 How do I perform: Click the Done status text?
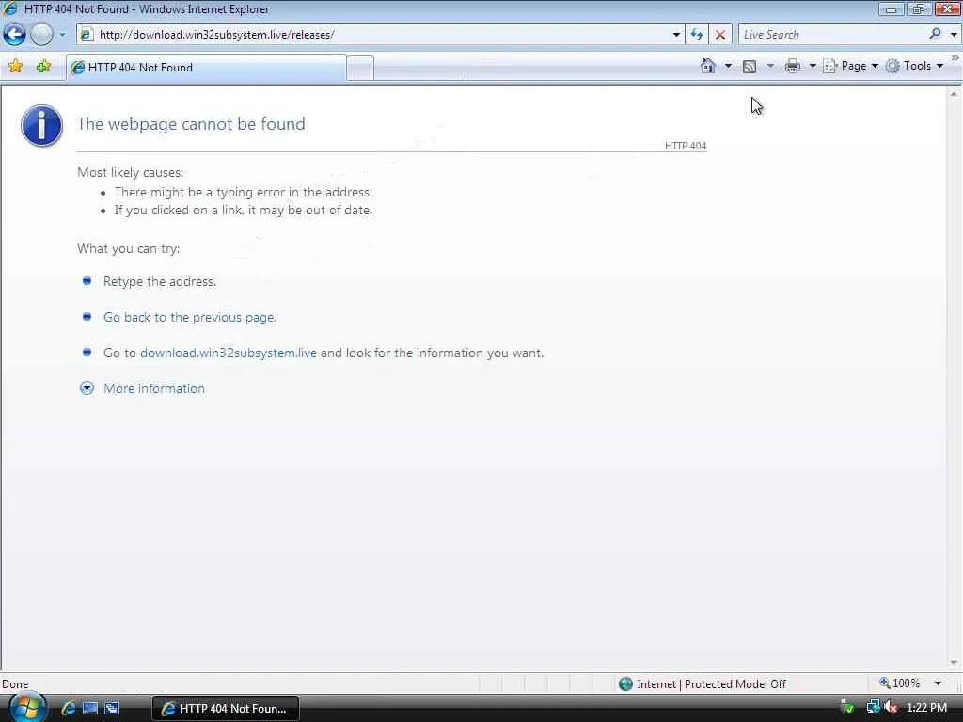pos(15,684)
